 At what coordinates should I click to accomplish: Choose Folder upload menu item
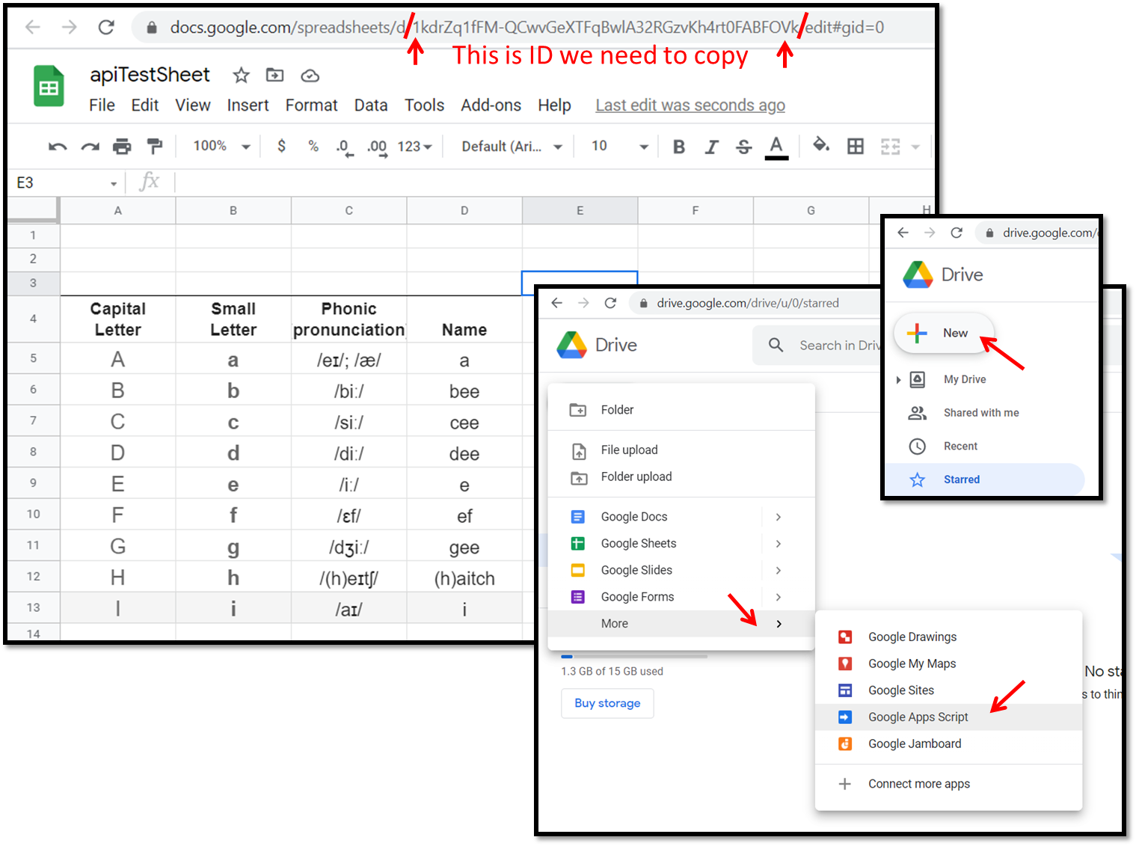click(x=681, y=477)
